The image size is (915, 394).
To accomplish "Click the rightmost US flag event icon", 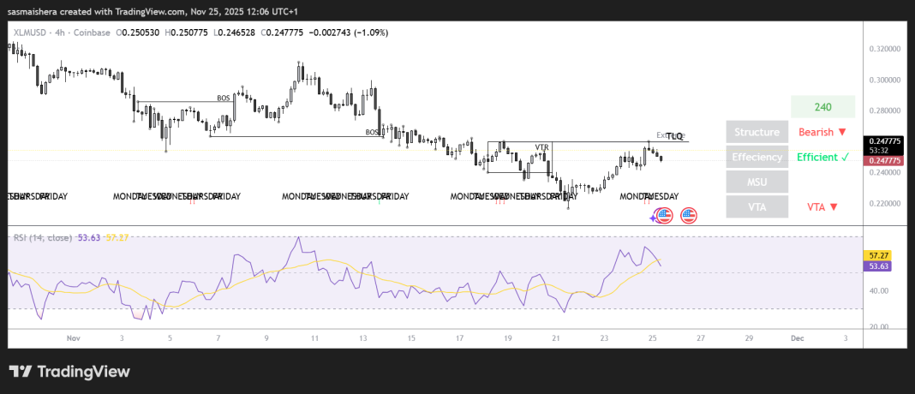I will (x=688, y=216).
